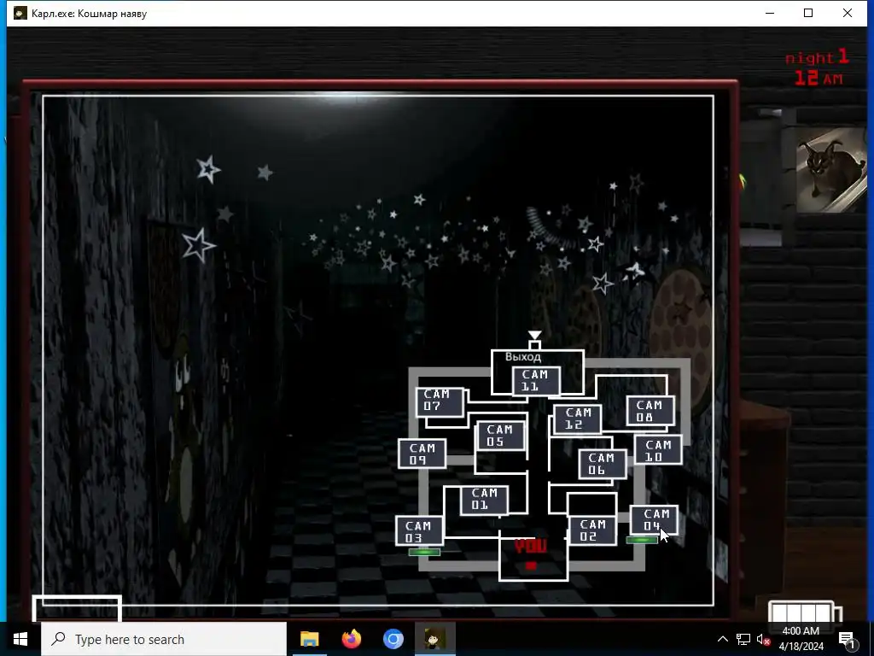
Task: Open File Explorer from taskbar
Action: click(309, 639)
